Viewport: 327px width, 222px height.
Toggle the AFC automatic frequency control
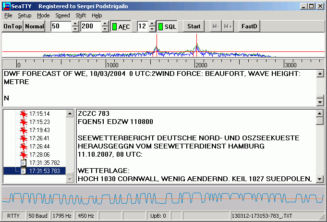[x=121, y=26]
